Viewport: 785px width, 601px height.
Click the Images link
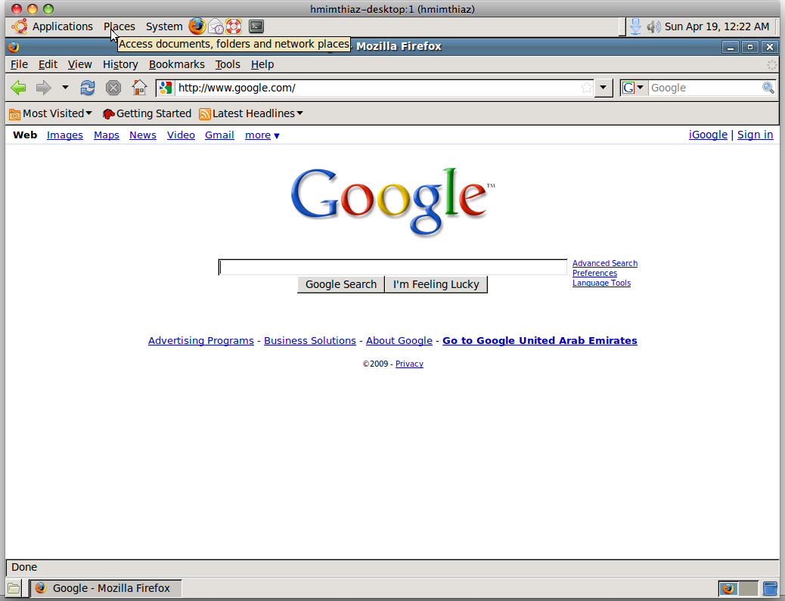pyautogui.click(x=64, y=135)
